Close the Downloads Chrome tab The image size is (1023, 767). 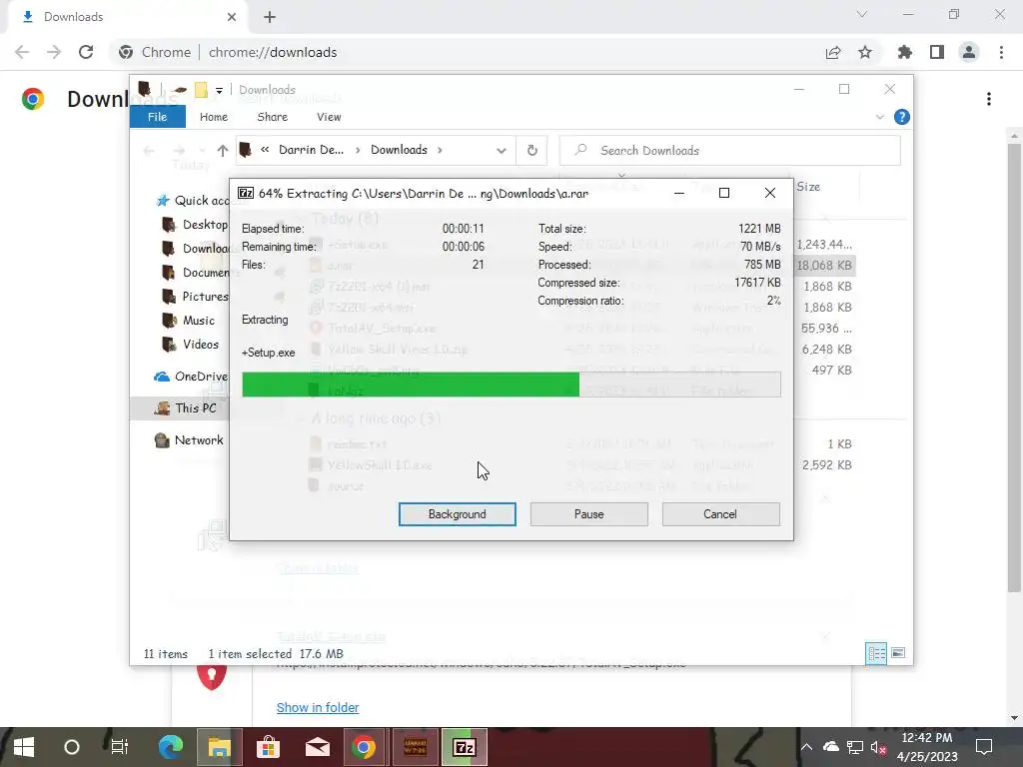pos(232,17)
